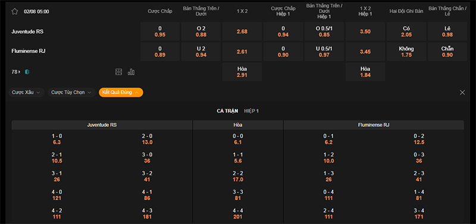Bet even goals Chẵn at 0.90
Viewport: 476px width, 224px height.
tap(447, 52)
